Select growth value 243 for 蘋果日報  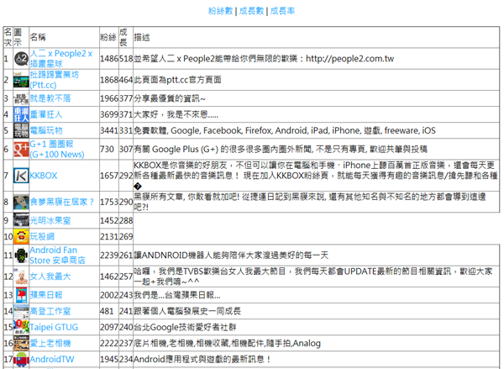[x=126, y=295]
